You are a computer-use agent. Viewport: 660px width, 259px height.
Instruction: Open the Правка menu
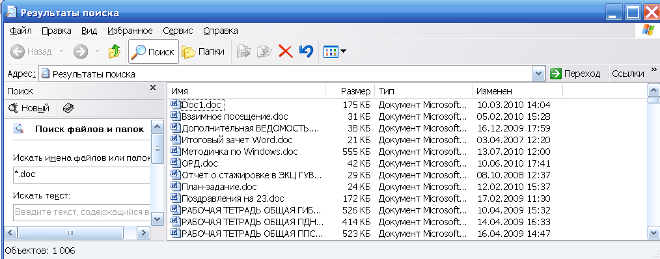click(57, 31)
